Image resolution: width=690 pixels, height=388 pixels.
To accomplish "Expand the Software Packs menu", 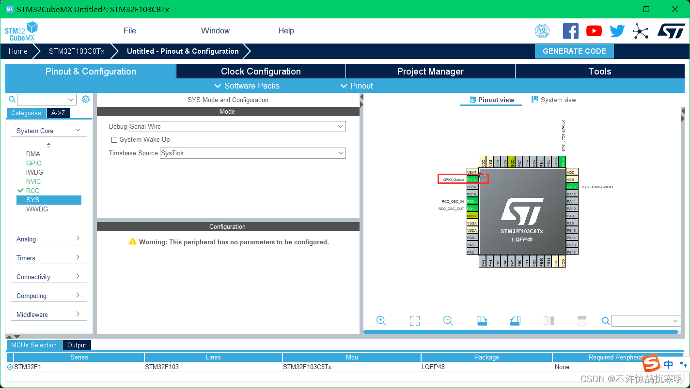I will [247, 86].
